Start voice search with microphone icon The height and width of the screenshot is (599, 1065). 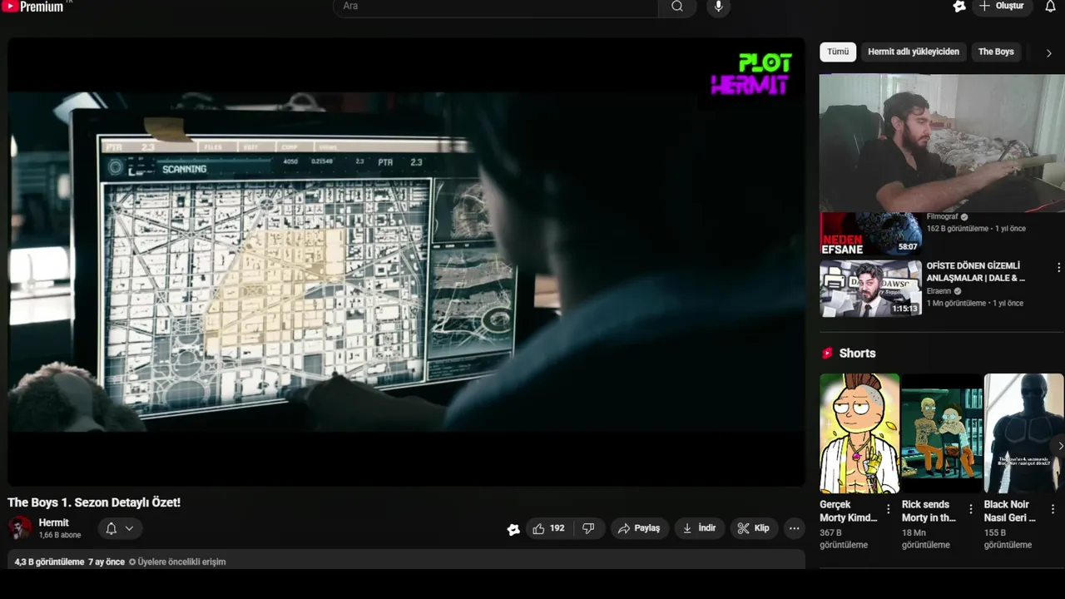click(x=719, y=7)
